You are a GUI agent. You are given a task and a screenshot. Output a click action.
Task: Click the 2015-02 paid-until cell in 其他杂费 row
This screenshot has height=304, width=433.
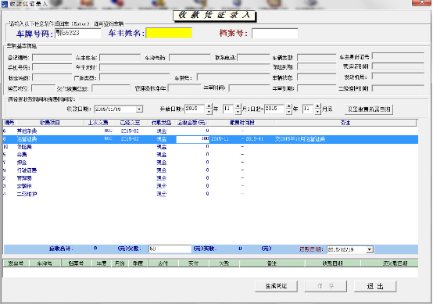(x=130, y=131)
